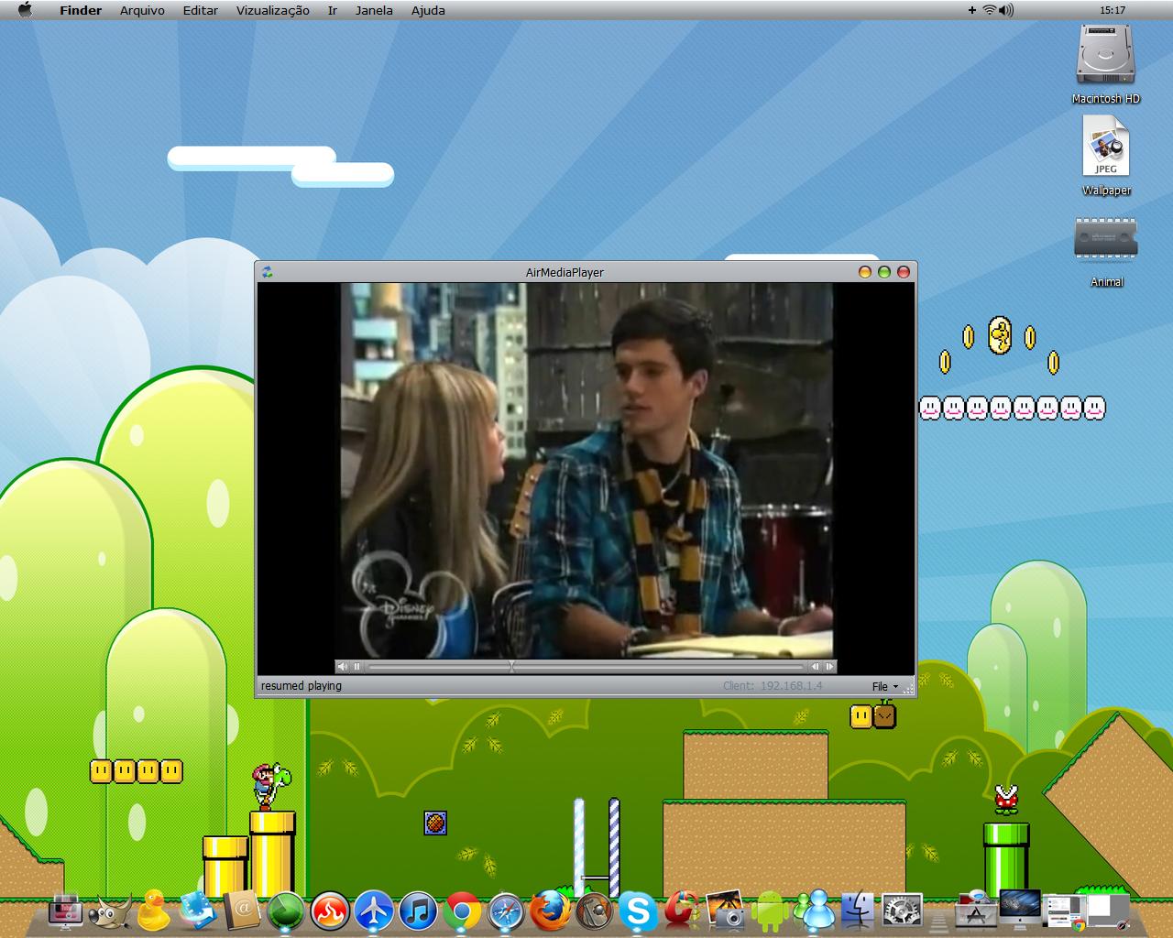Image resolution: width=1173 pixels, height=938 pixels.
Task: Close AirMediaPlayer with the red button
Action: 903,272
